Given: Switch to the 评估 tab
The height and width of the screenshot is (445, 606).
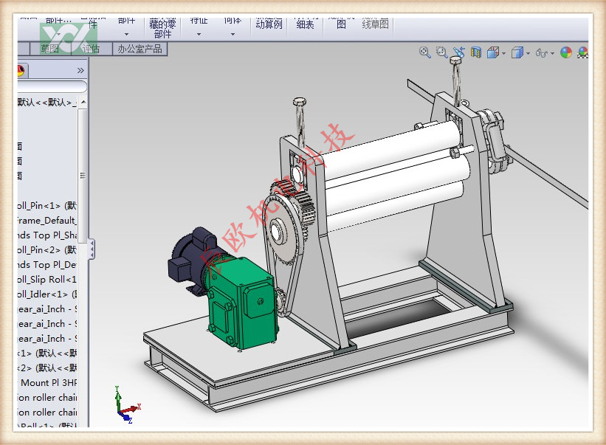Looking at the screenshot, I should click(x=92, y=49).
